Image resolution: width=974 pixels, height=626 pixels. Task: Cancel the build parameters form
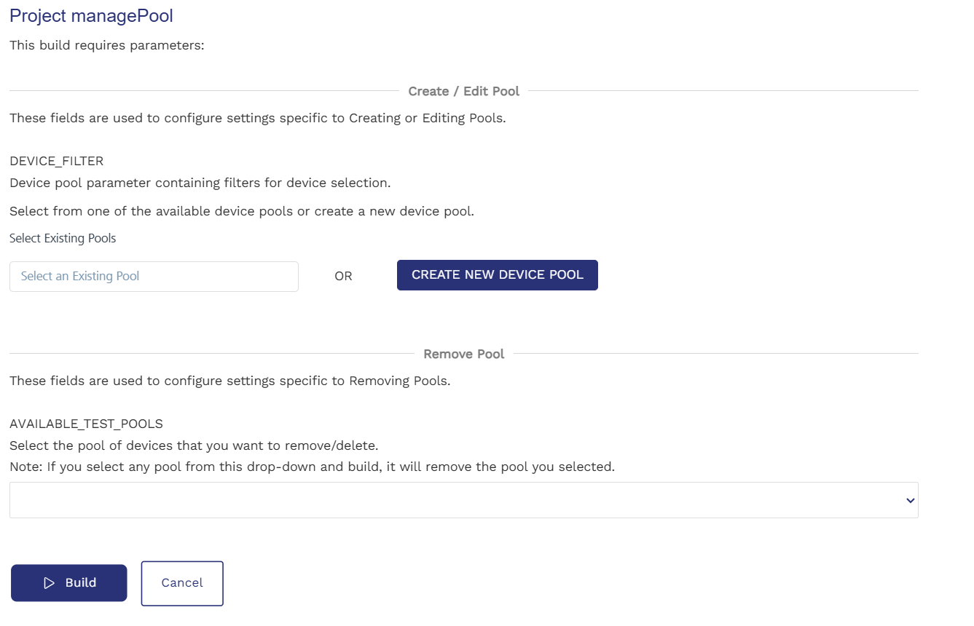point(182,583)
